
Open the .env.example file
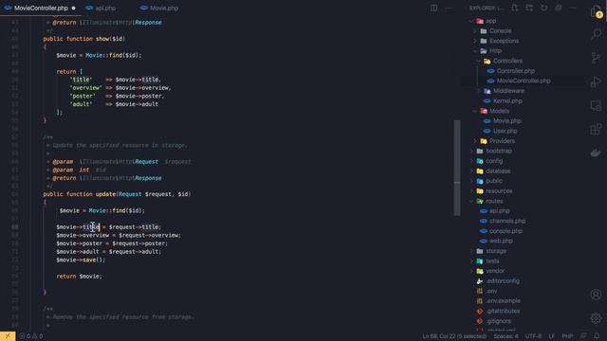click(x=503, y=301)
